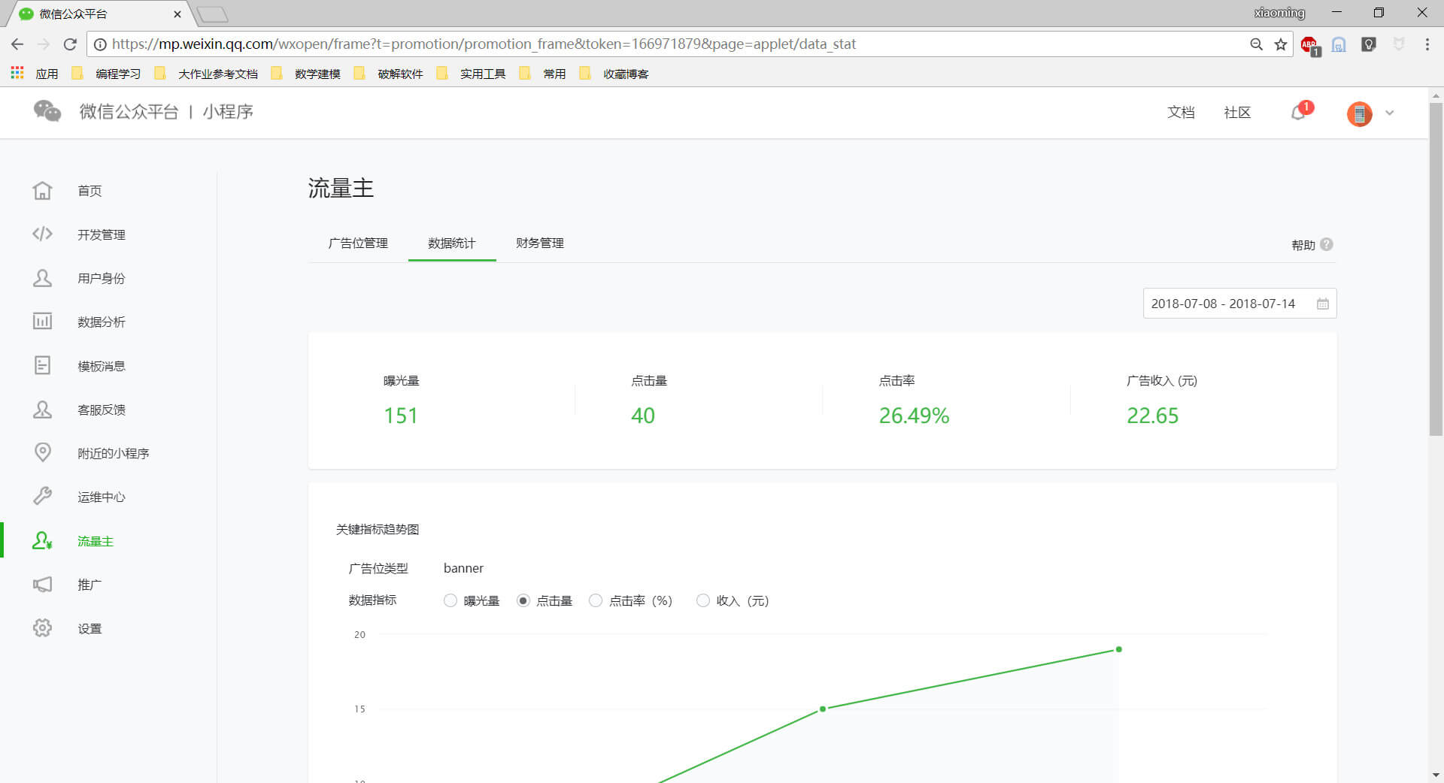Click the 模板消息 document icon
The height and width of the screenshot is (783, 1444).
tap(42, 366)
